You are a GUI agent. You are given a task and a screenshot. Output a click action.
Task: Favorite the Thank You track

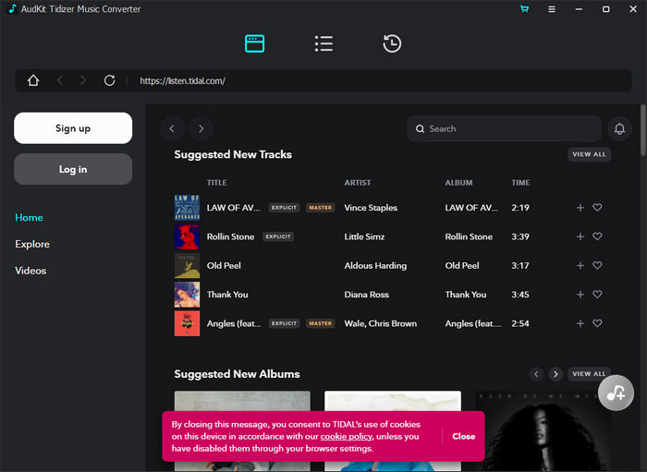[x=597, y=294]
